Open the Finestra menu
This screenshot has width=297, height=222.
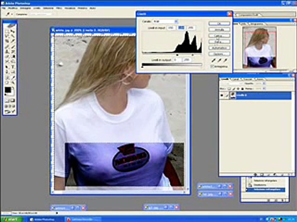click(83, 8)
